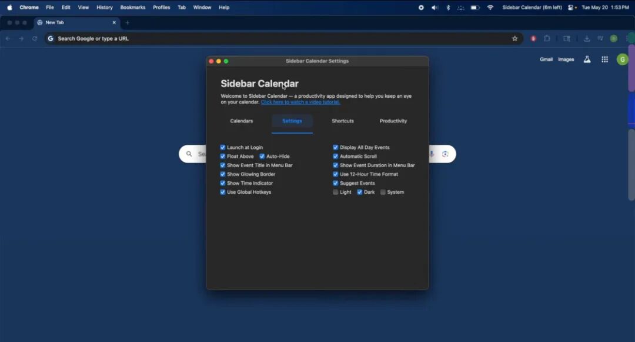
Task: Toggle Automatic Scroll checkbox
Action: [x=335, y=157]
